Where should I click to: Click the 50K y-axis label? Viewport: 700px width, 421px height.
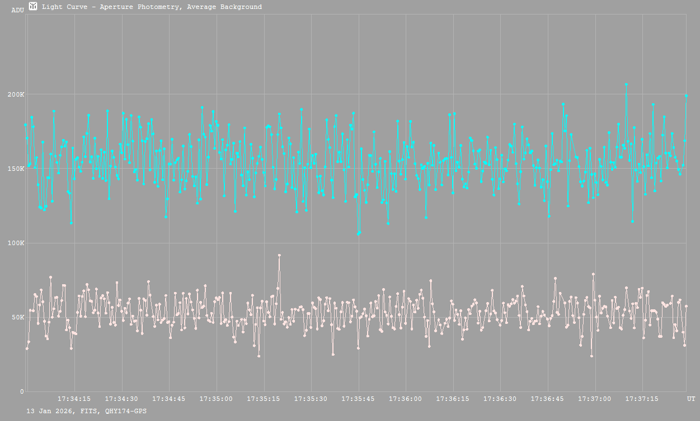[x=17, y=317]
